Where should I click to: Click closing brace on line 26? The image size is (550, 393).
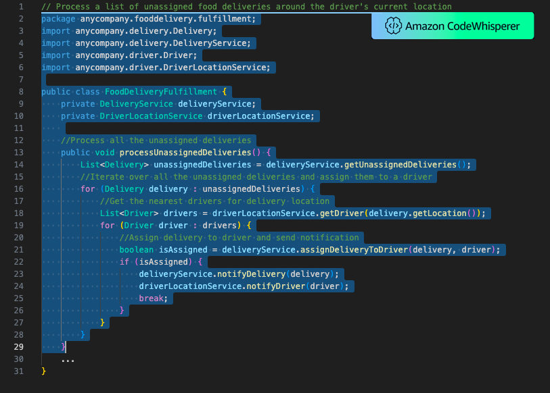(122, 311)
